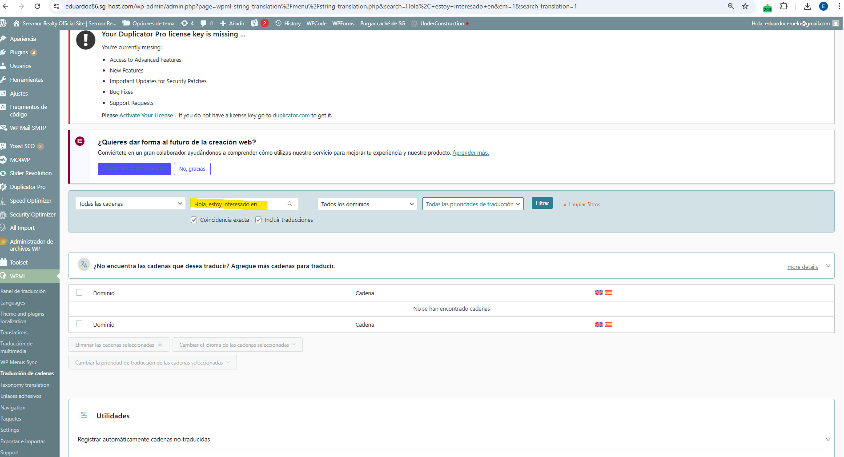Image resolution: width=844 pixels, height=457 pixels.
Task: Check the select-all box in top Dominio header
Action: click(79, 293)
